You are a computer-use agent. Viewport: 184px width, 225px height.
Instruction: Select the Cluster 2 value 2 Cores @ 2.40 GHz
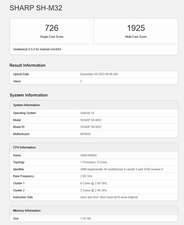tap(93, 190)
